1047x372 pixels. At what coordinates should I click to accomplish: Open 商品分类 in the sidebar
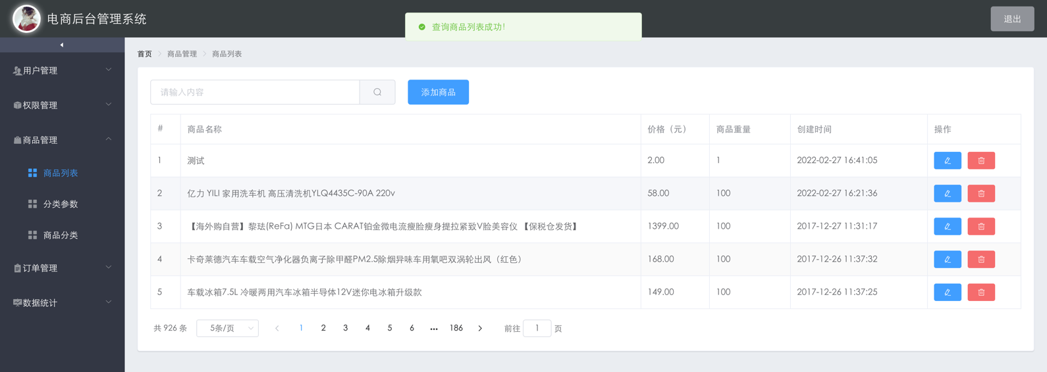[x=61, y=235]
